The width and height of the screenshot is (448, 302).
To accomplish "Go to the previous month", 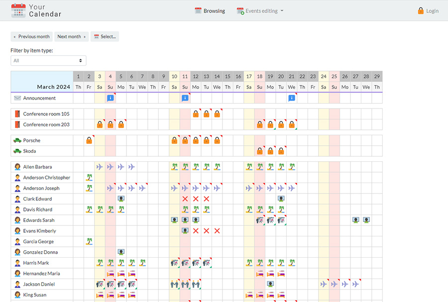I will (32, 37).
